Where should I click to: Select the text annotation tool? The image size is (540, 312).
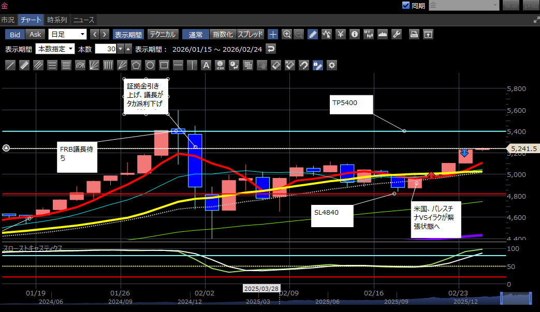(x=206, y=65)
